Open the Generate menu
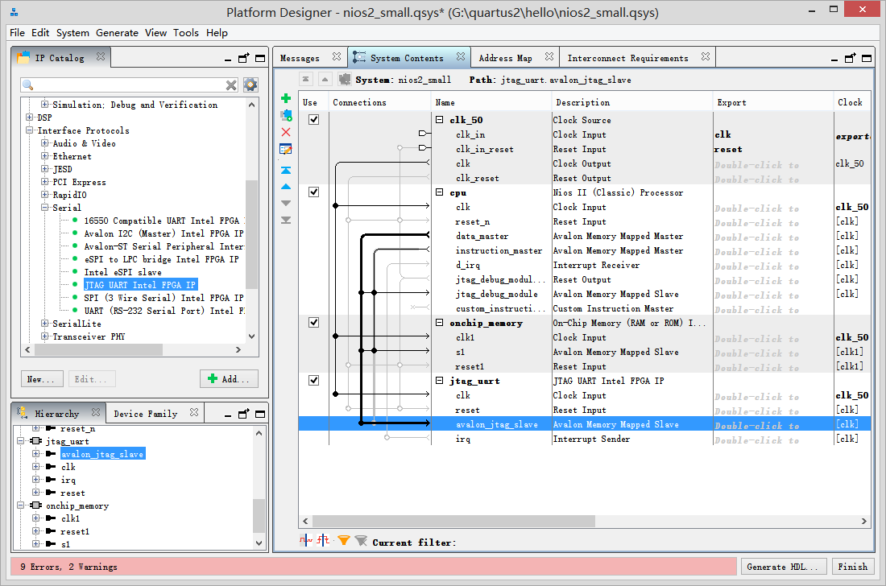Image resolution: width=886 pixels, height=586 pixels. 117,33
